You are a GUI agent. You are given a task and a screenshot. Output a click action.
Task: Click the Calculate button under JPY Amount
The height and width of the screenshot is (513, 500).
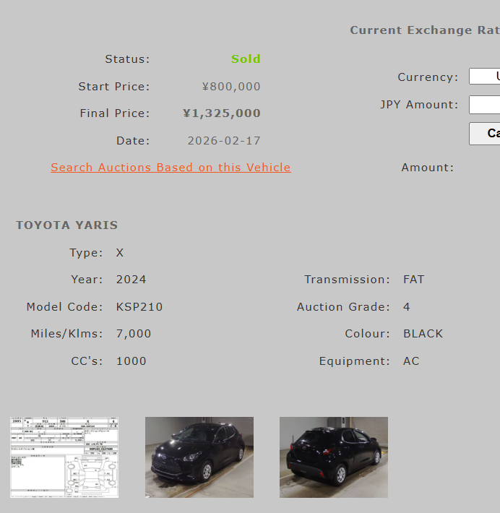point(485,134)
